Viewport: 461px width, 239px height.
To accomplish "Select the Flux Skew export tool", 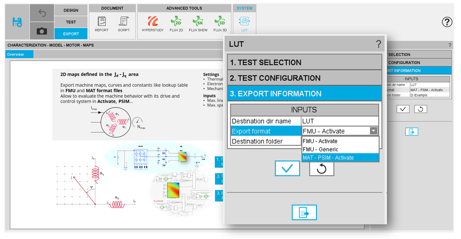I will point(198,24).
